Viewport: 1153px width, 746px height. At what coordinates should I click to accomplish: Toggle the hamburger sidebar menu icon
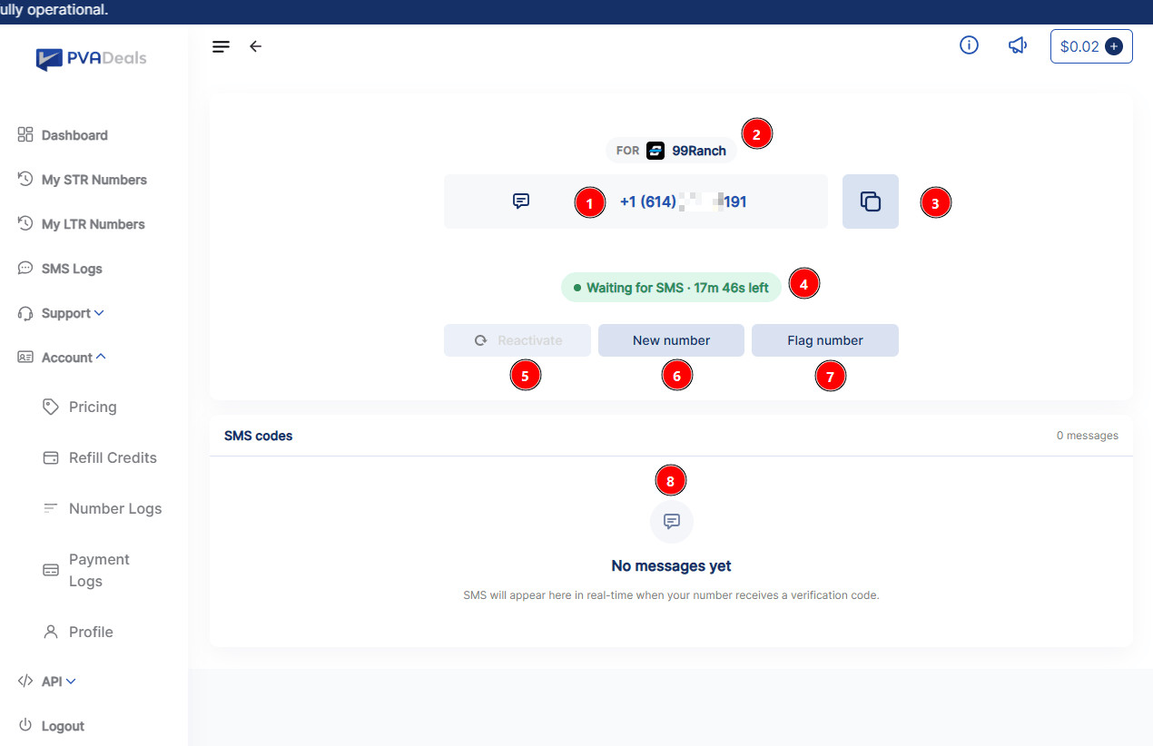[221, 46]
